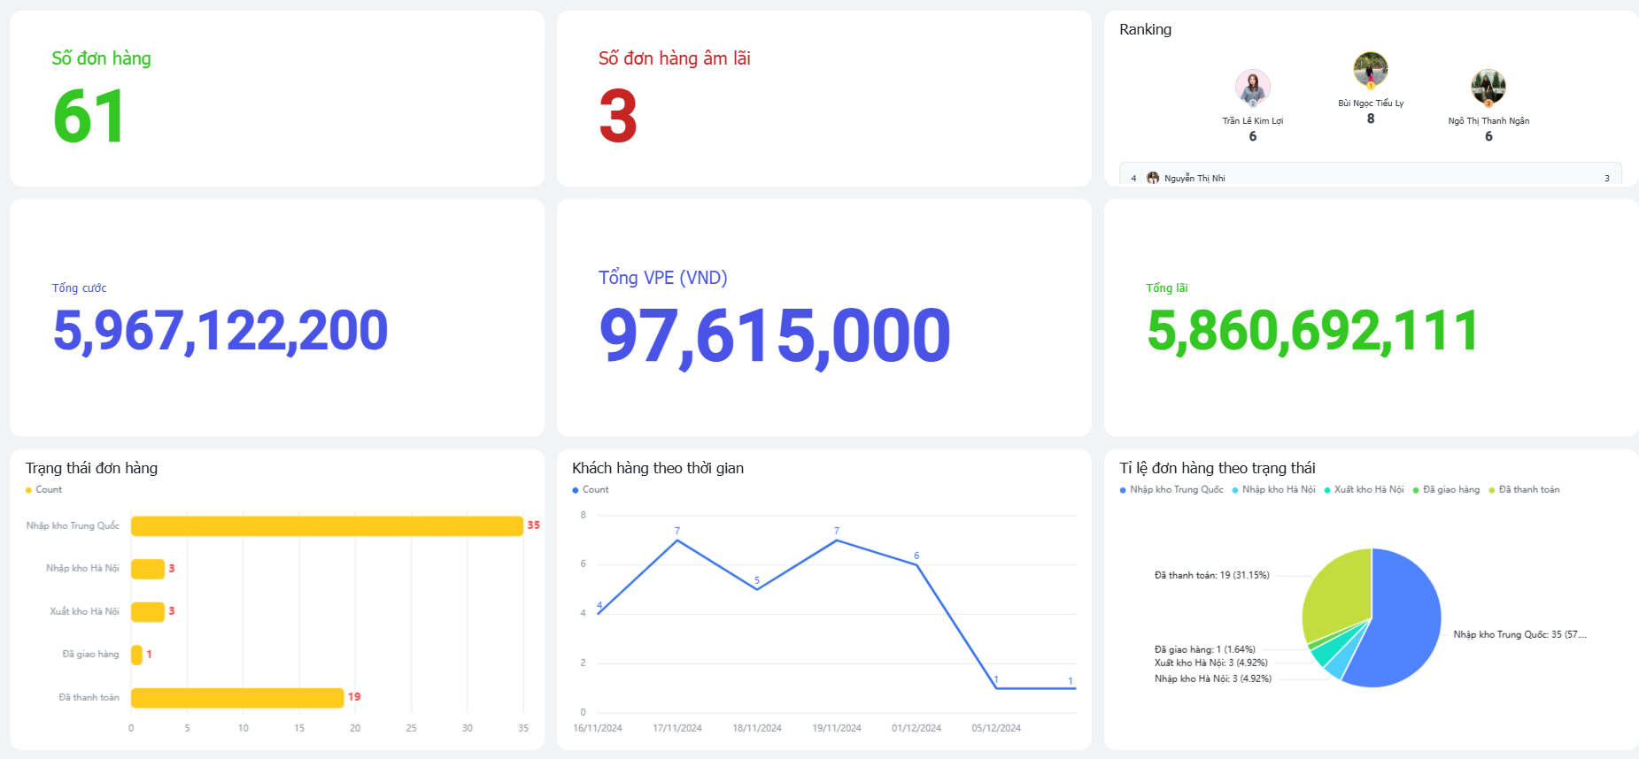1639x759 pixels.
Task: Toggle the Count legend in Khách hàng theo thời gian chart
Action: [x=591, y=489]
